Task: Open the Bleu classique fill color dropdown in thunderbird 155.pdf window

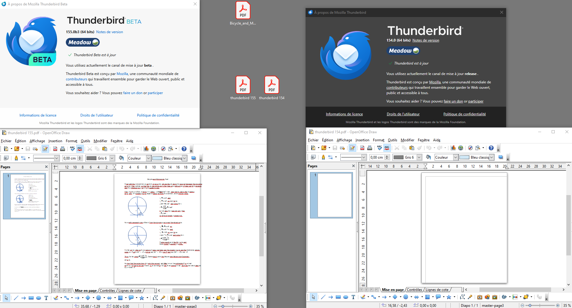Action: pos(185,158)
